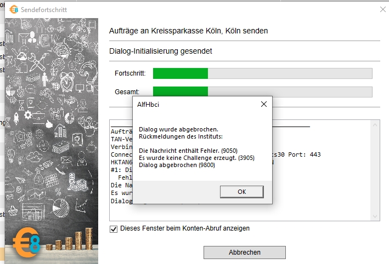Click 'Dialog abgebrochen (9800)' message
389x264 pixels.
[x=177, y=165]
